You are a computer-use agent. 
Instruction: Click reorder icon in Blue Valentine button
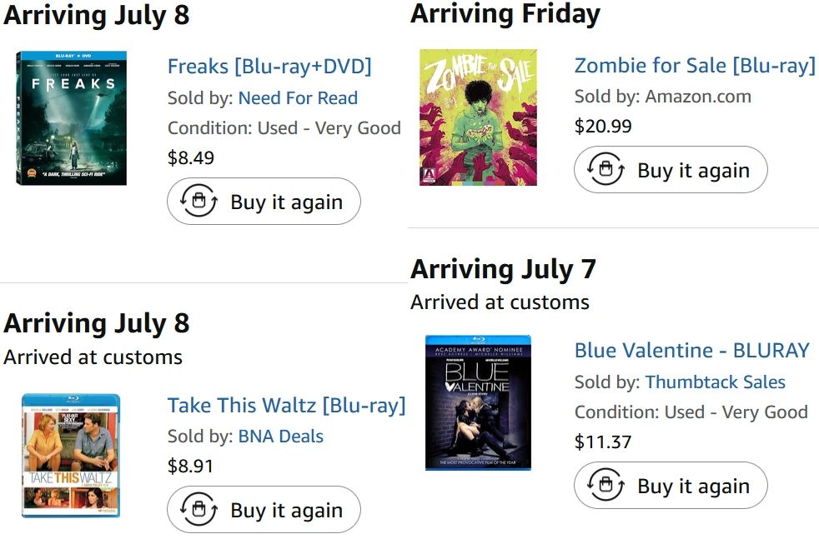605,485
